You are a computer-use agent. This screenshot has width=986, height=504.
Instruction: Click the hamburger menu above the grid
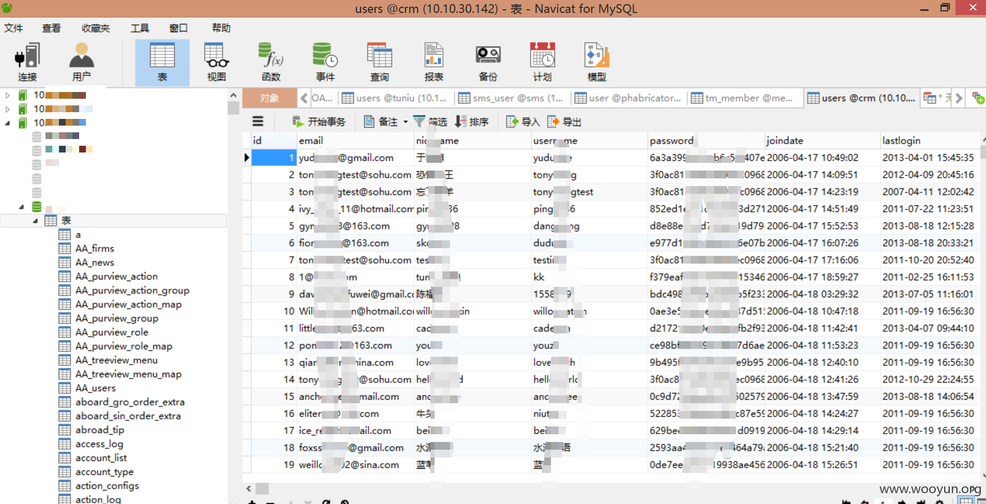[258, 121]
